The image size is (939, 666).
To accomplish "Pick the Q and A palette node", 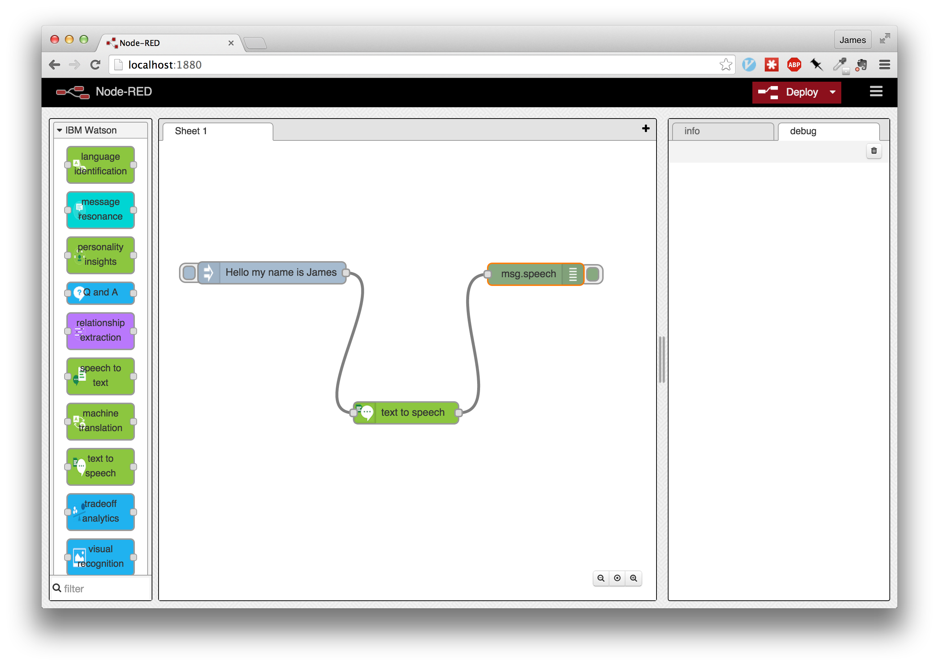I will (100, 293).
